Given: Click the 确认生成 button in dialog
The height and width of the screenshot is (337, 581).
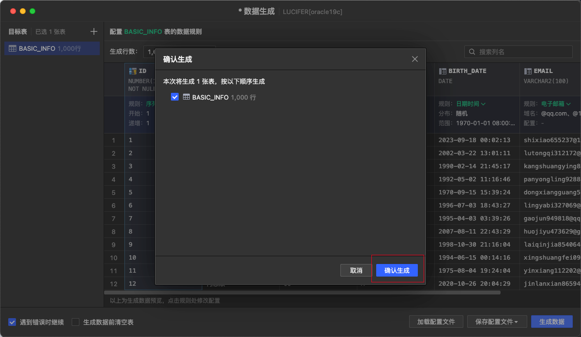Looking at the screenshot, I should click(x=397, y=270).
